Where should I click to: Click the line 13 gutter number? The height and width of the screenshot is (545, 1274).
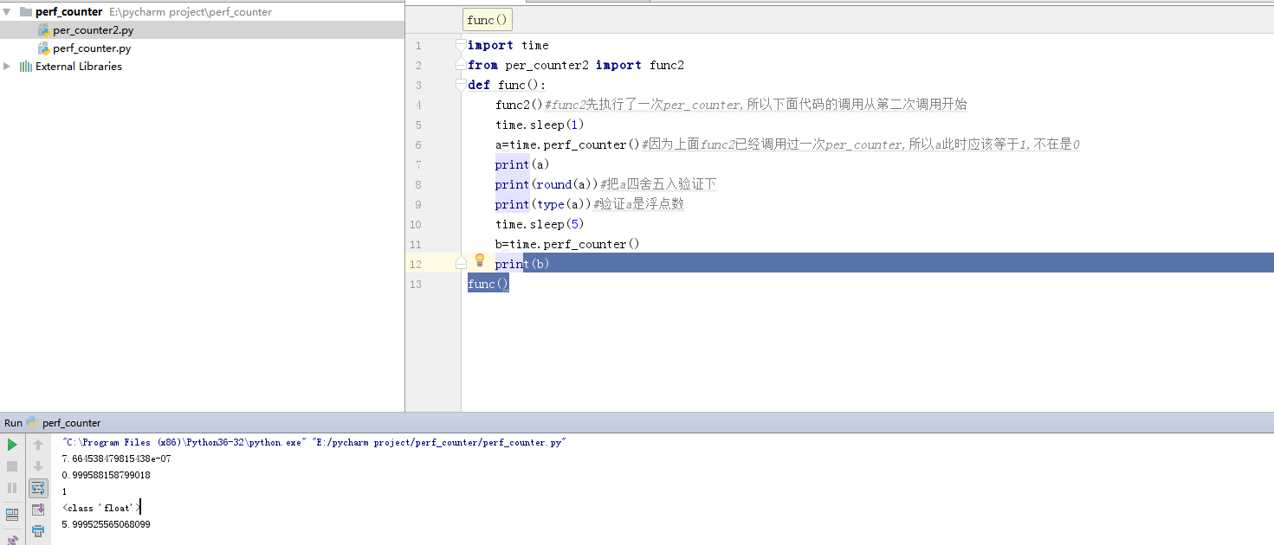(x=417, y=284)
